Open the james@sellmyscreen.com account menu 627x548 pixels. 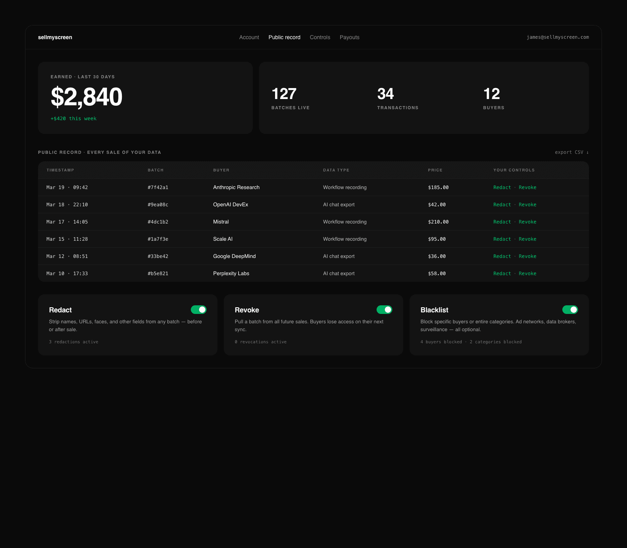[558, 37]
